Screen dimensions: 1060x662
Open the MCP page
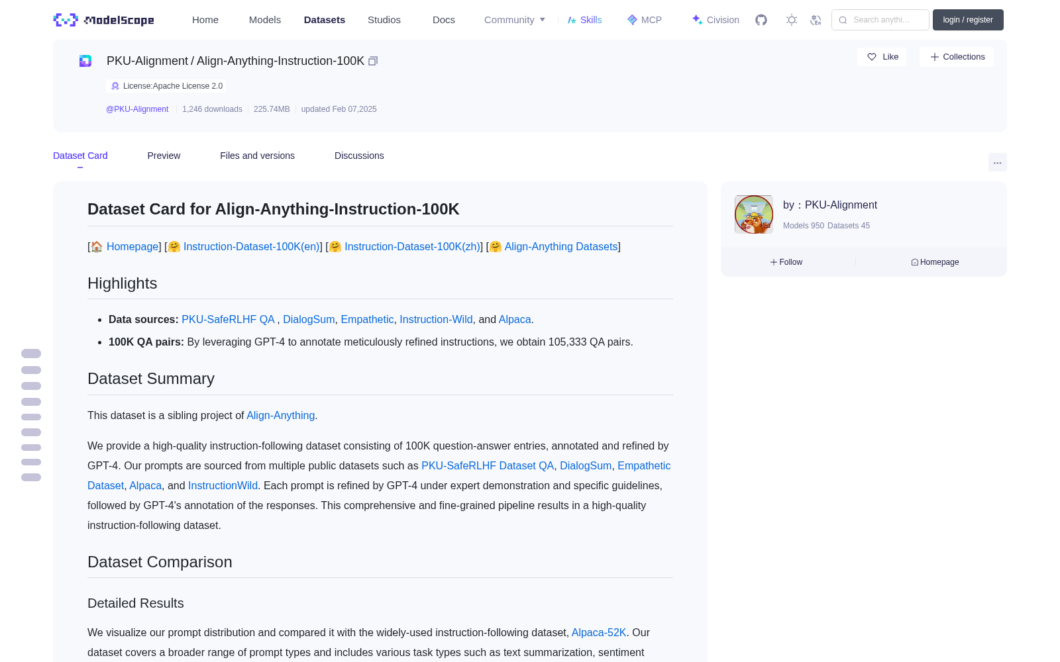click(x=644, y=20)
